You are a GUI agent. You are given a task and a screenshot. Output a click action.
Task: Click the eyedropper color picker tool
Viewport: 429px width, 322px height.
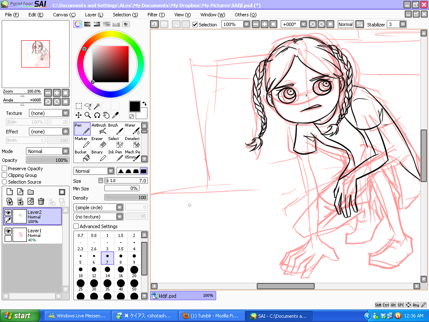[115, 115]
